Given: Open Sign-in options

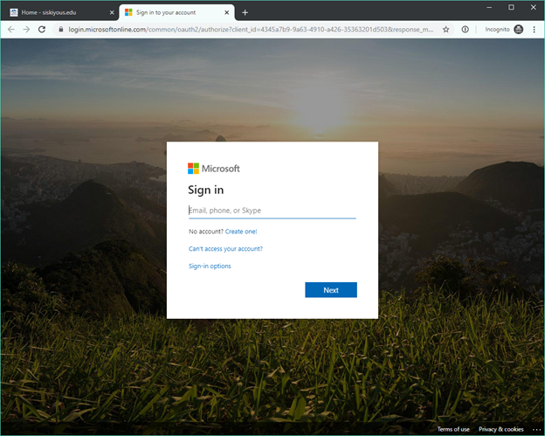Looking at the screenshot, I should (210, 266).
